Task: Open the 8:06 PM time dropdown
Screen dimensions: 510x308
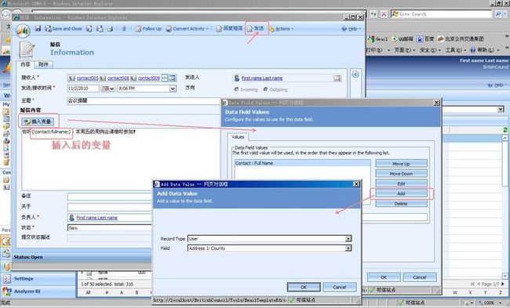Action: pyautogui.click(x=173, y=89)
